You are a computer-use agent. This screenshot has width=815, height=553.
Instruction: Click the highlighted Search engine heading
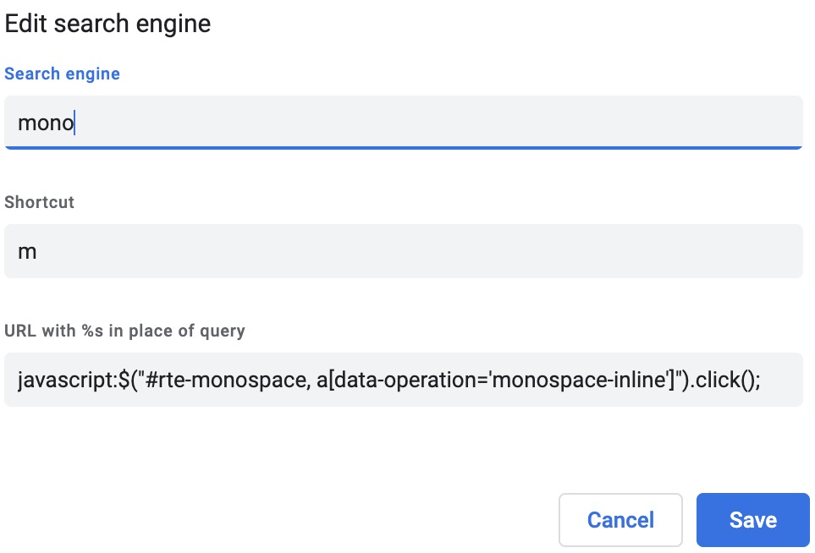pyautogui.click(x=62, y=74)
